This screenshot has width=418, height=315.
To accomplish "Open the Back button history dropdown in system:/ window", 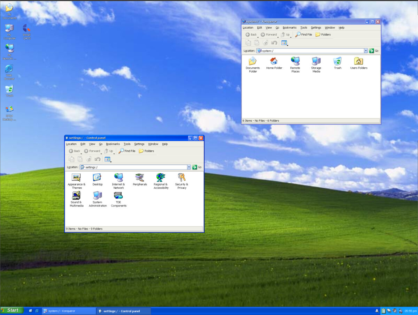I will (x=258, y=37).
